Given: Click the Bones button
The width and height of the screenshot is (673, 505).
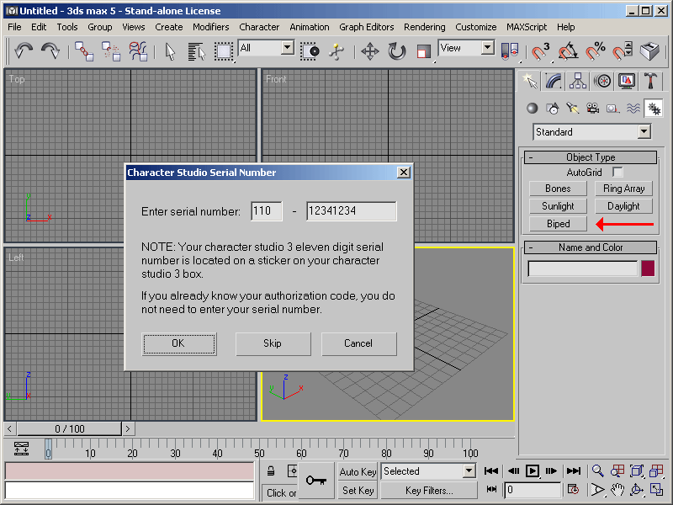Looking at the screenshot, I should 558,189.
